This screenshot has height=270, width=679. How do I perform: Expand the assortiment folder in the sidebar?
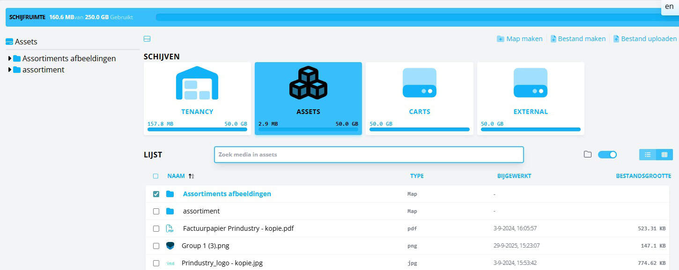pos(10,70)
